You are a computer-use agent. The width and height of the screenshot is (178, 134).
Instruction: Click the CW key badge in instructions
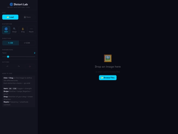point(10,89)
